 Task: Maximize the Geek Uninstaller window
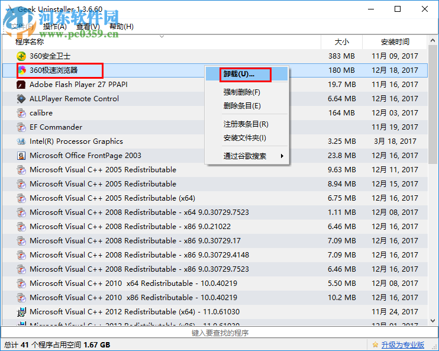(398, 9)
